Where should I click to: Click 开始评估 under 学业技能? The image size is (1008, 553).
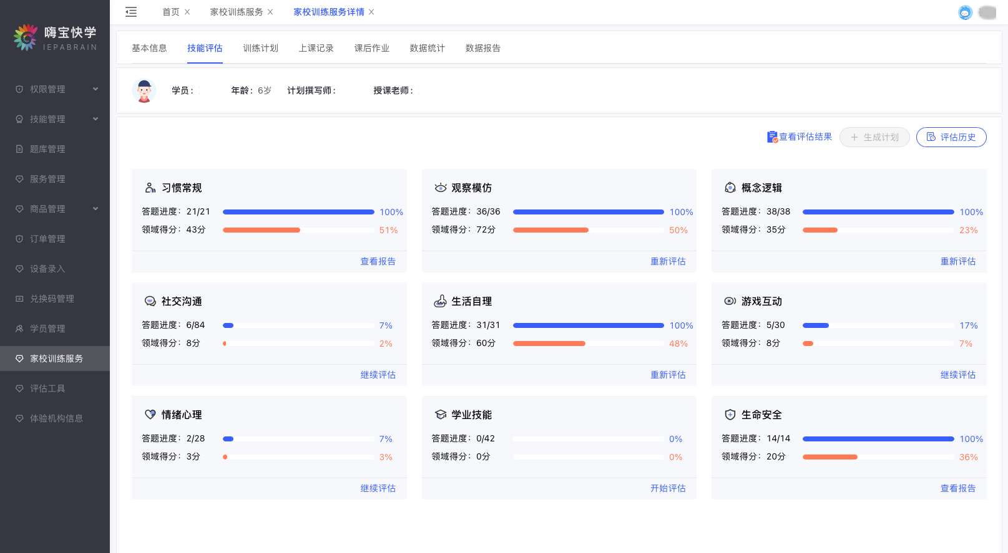coord(668,488)
